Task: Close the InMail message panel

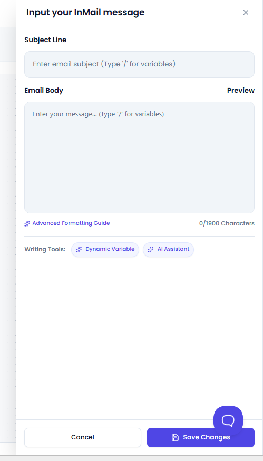Action: pyautogui.click(x=246, y=12)
